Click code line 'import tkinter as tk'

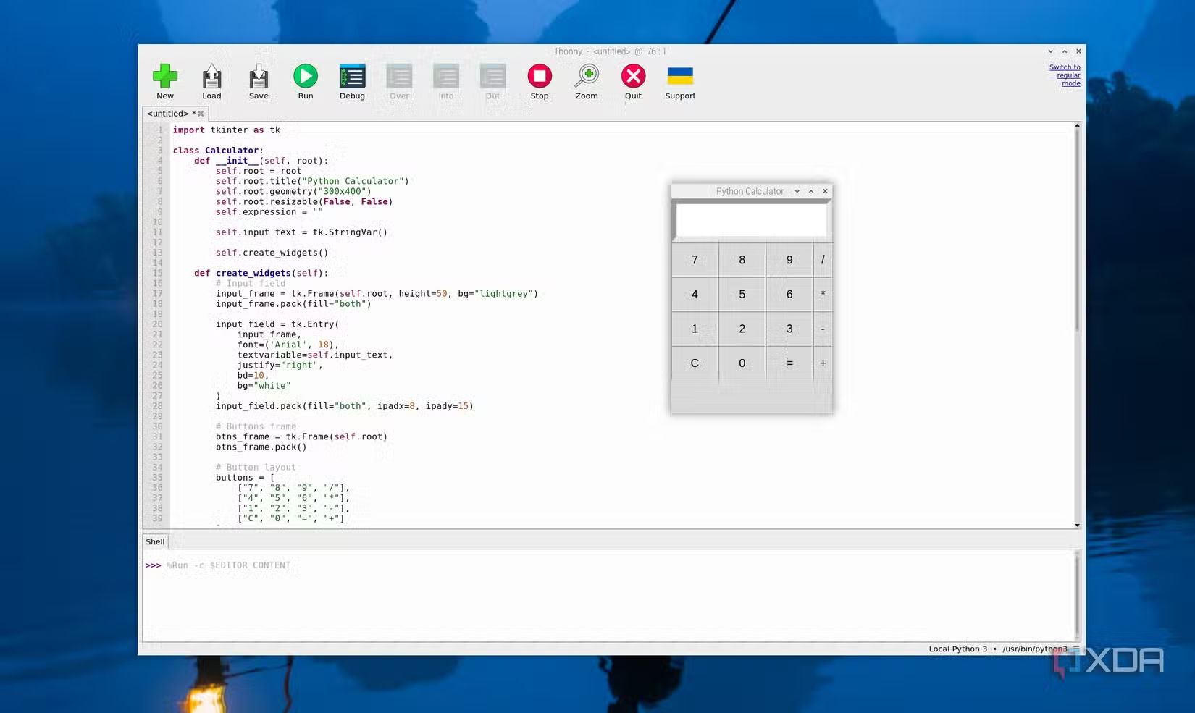point(226,130)
